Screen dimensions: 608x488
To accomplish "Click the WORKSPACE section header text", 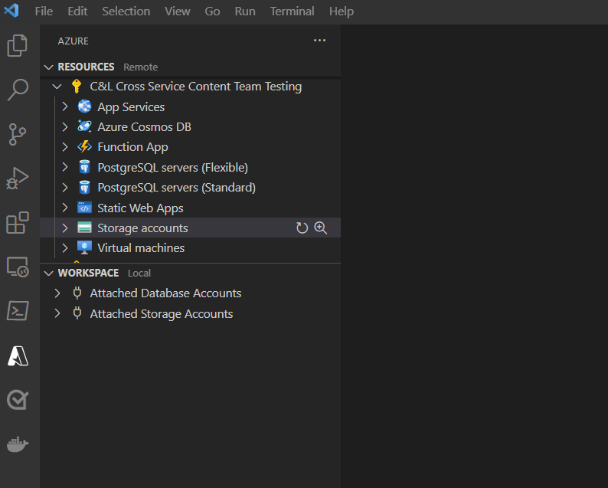I will pyautogui.click(x=88, y=273).
